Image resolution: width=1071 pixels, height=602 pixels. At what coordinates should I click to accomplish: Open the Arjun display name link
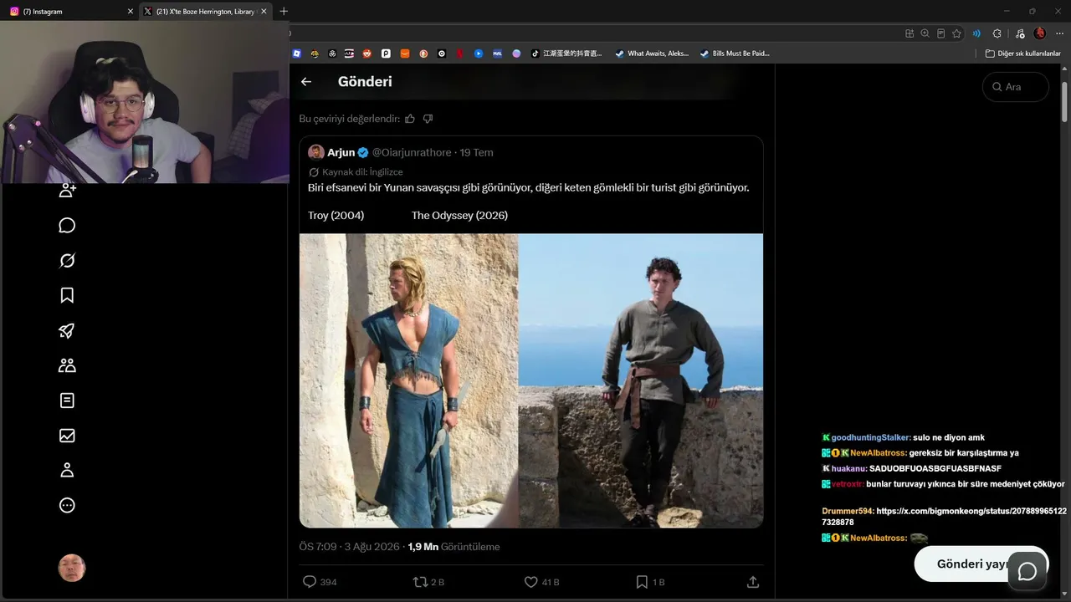click(x=341, y=152)
